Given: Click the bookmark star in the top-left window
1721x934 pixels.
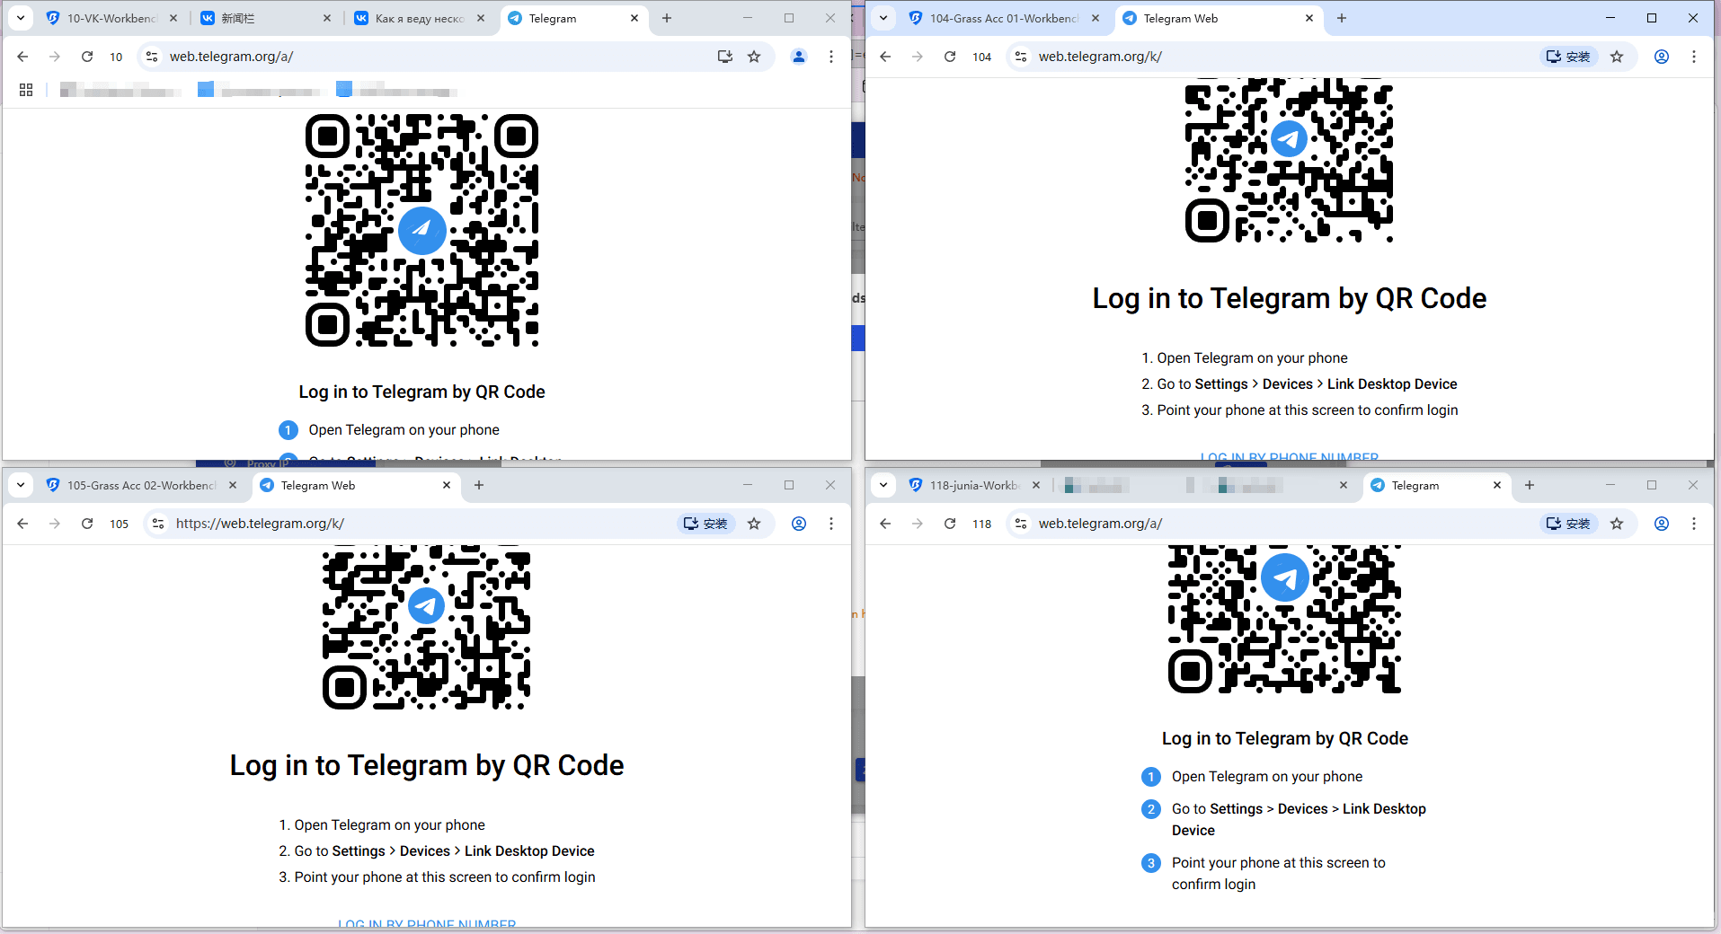Looking at the screenshot, I should (755, 57).
